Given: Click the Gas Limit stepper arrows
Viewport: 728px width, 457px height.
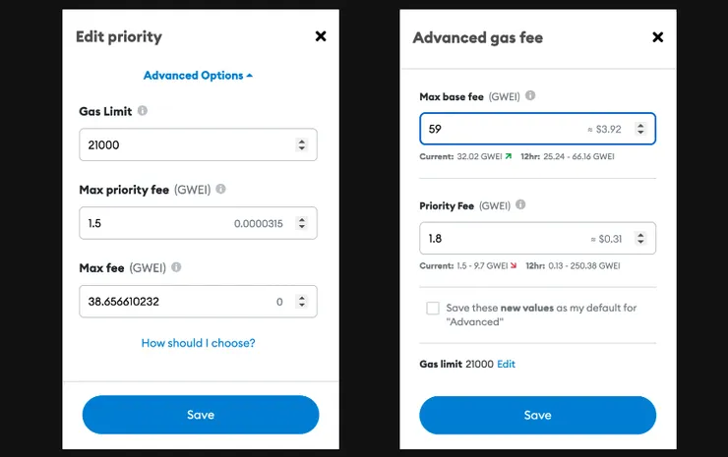Looking at the screenshot, I should pyautogui.click(x=301, y=145).
